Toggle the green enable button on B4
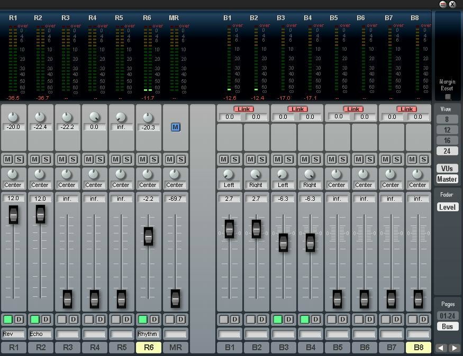The image size is (463, 356). pos(304,319)
